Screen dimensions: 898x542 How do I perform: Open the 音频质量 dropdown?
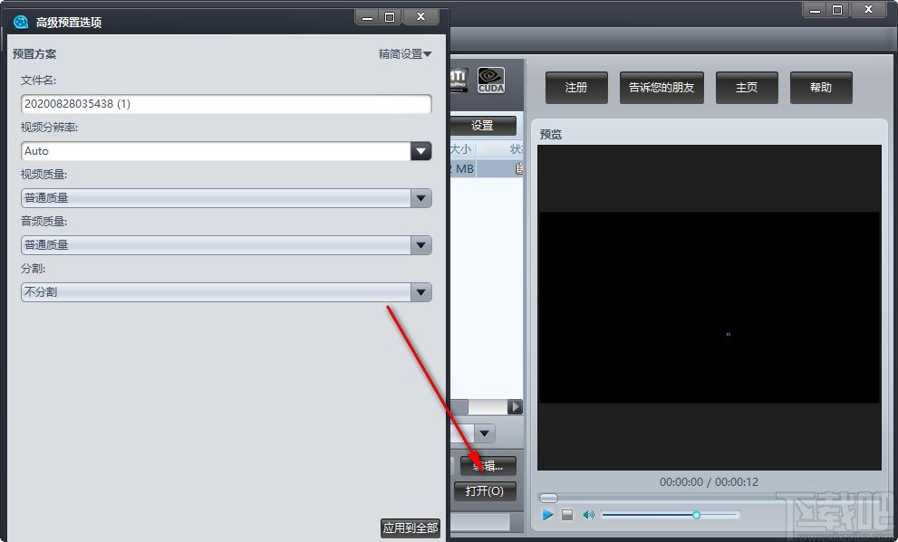(421, 245)
